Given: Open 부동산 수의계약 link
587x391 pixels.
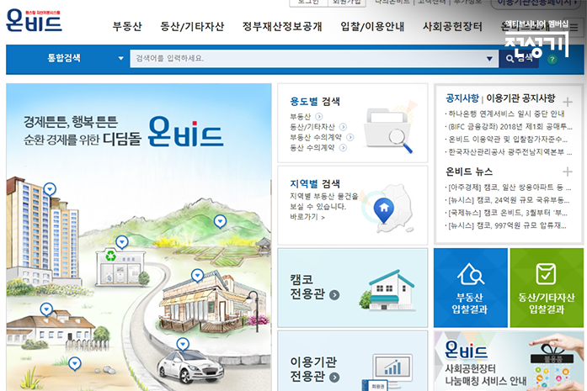Looking at the screenshot, I should (x=316, y=137).
